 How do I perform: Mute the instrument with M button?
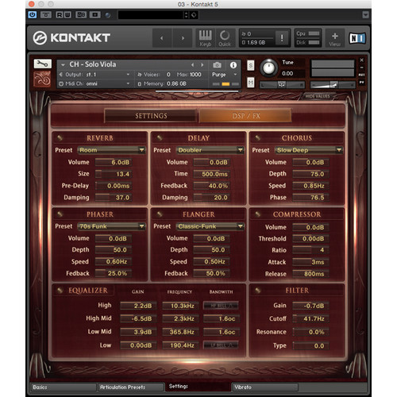(x=251, y=83)
